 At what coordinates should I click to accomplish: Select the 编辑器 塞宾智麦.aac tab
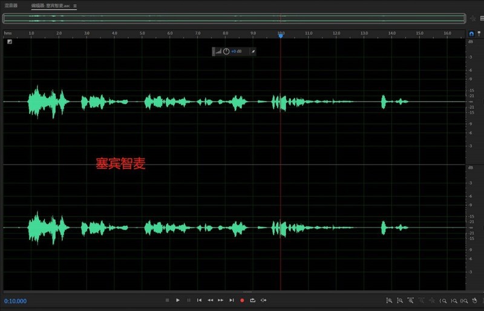51,5
